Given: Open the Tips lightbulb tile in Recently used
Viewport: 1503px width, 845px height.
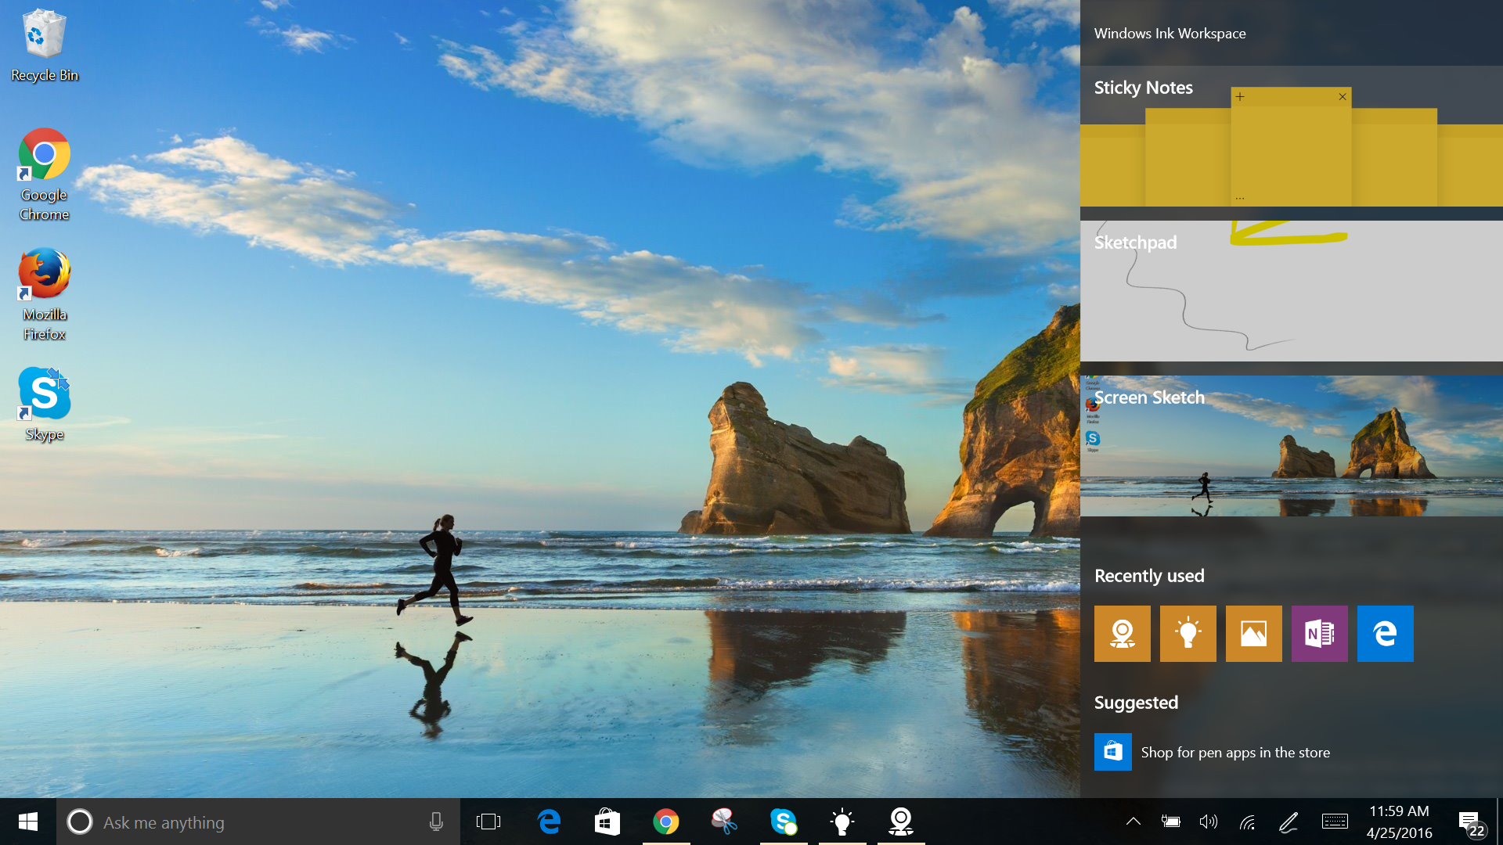Looking at the screenshot, I should (x=1188, y=634).
